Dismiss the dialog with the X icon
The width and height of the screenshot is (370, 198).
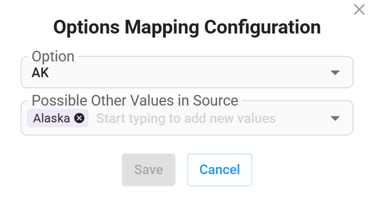359,10
